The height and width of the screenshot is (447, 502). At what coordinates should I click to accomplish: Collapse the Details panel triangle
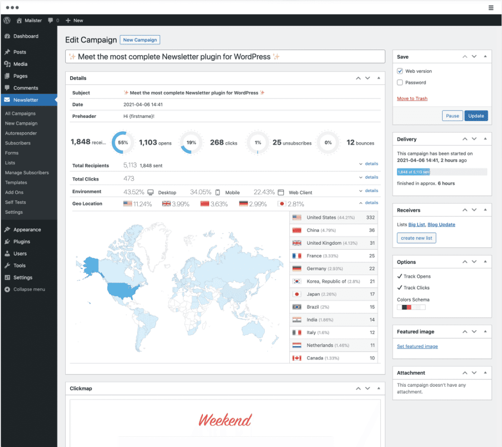pos(378,78)
